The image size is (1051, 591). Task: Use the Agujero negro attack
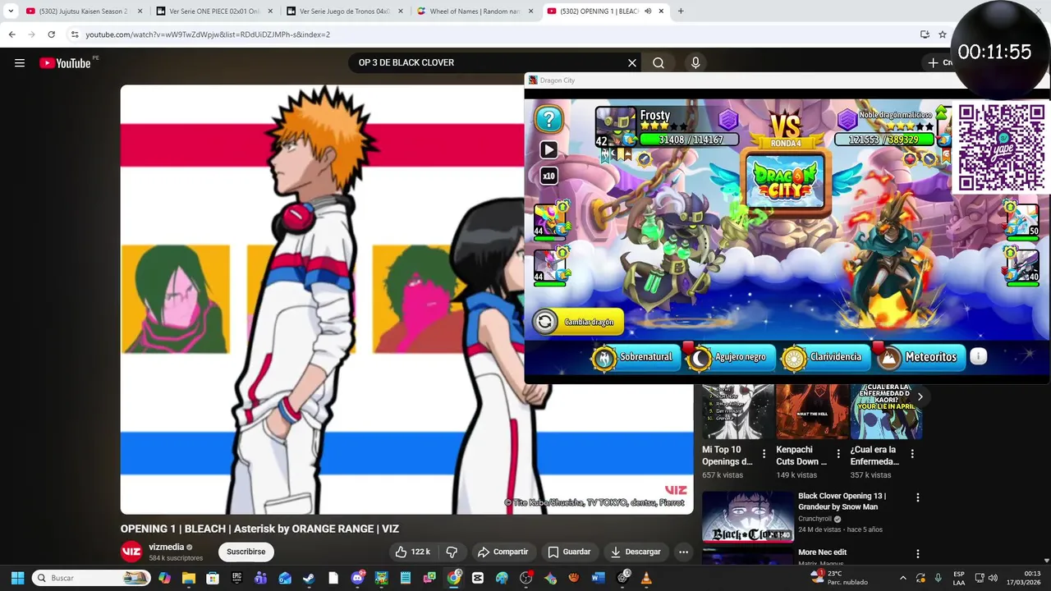point(729,357)
